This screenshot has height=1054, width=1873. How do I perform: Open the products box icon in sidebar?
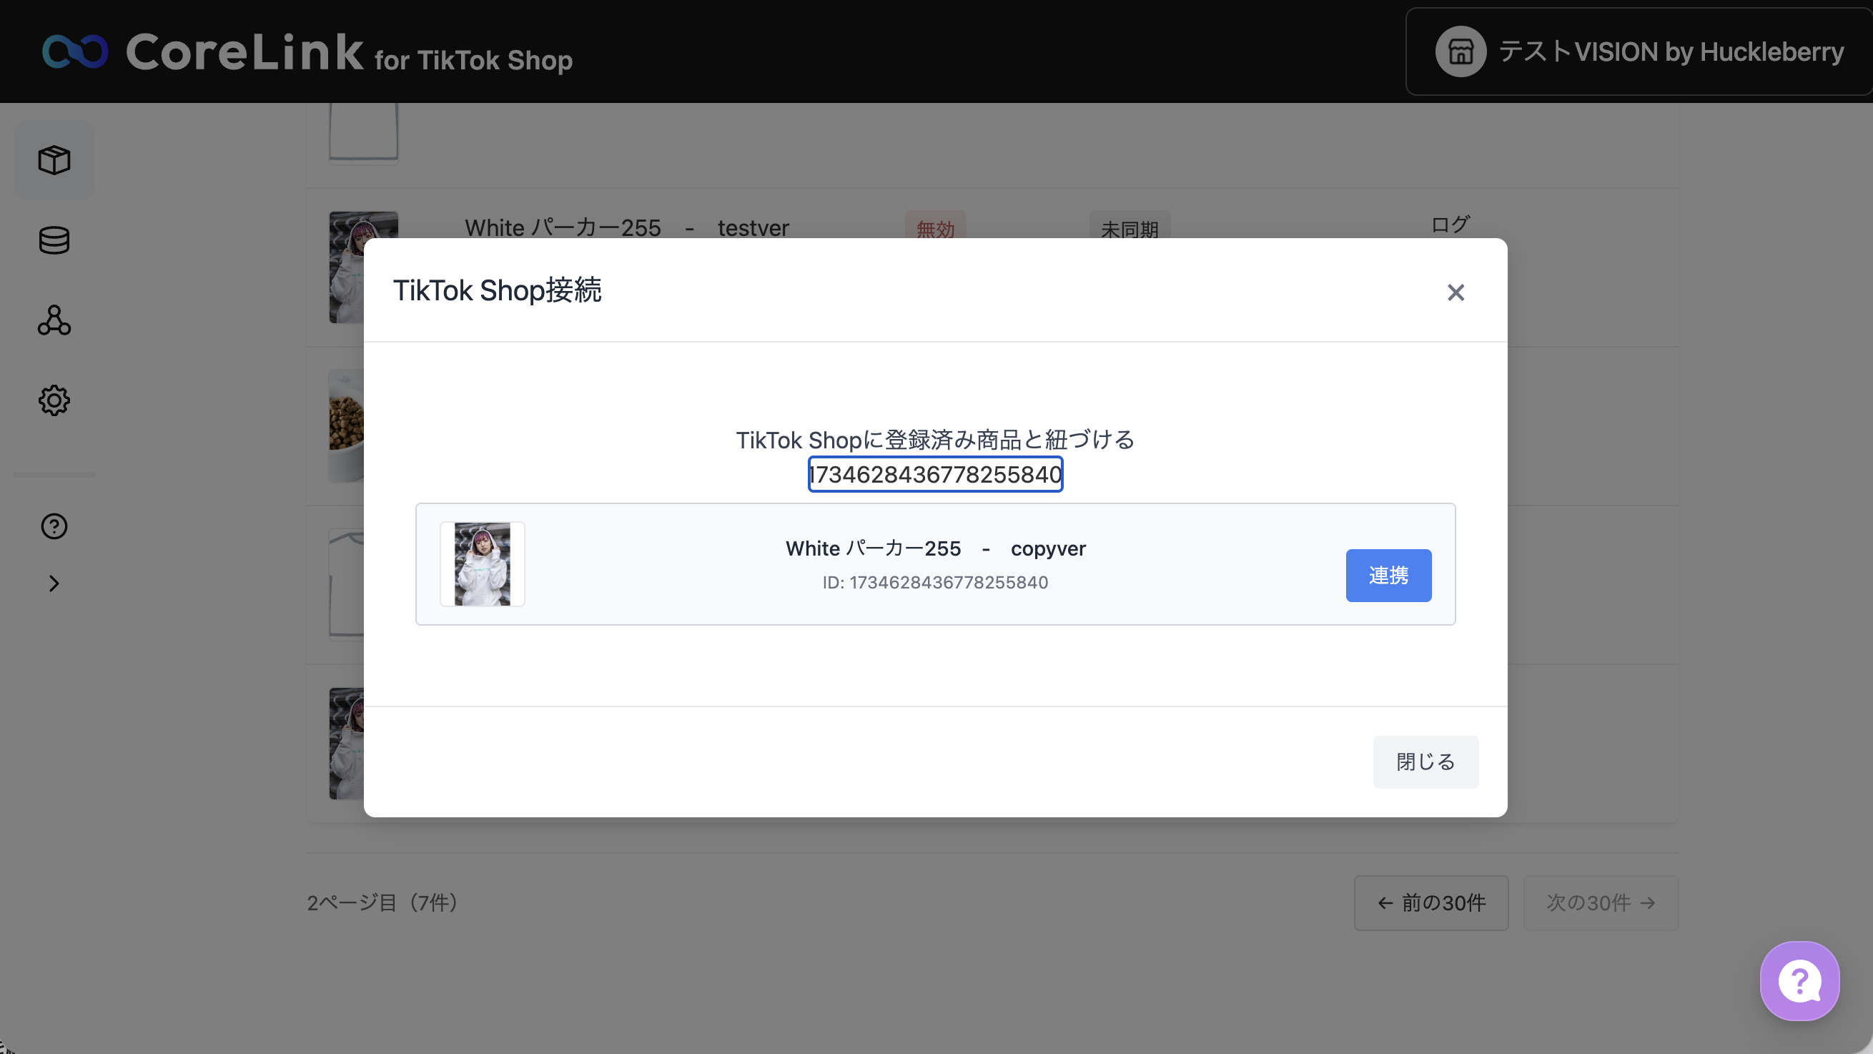[54, 160]
